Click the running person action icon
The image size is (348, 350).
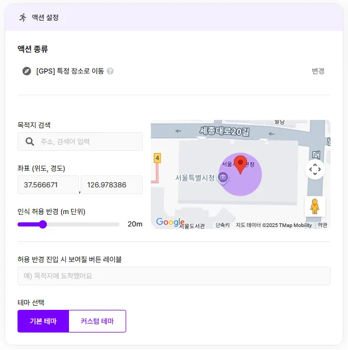click(23, 17)
